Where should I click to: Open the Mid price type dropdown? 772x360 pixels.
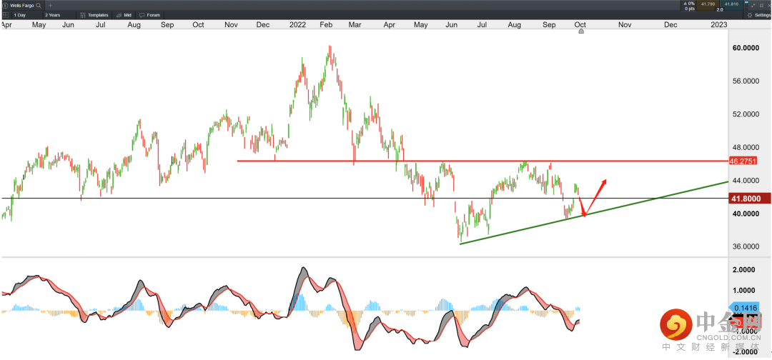tap(124, 15)
